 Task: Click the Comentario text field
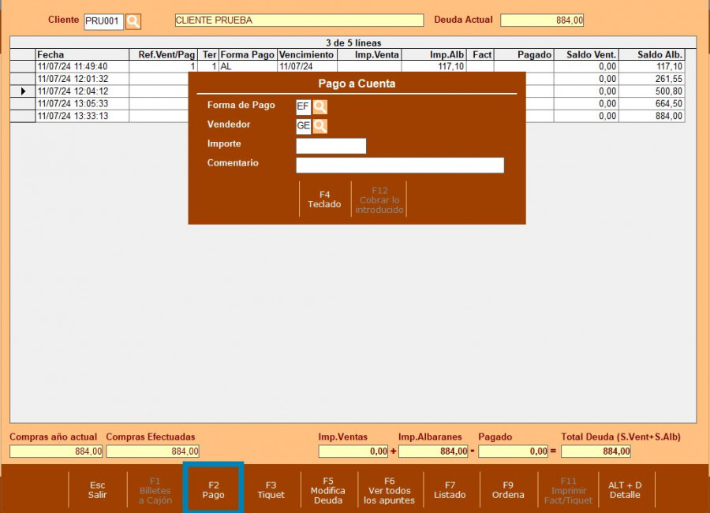click(399, 165)
